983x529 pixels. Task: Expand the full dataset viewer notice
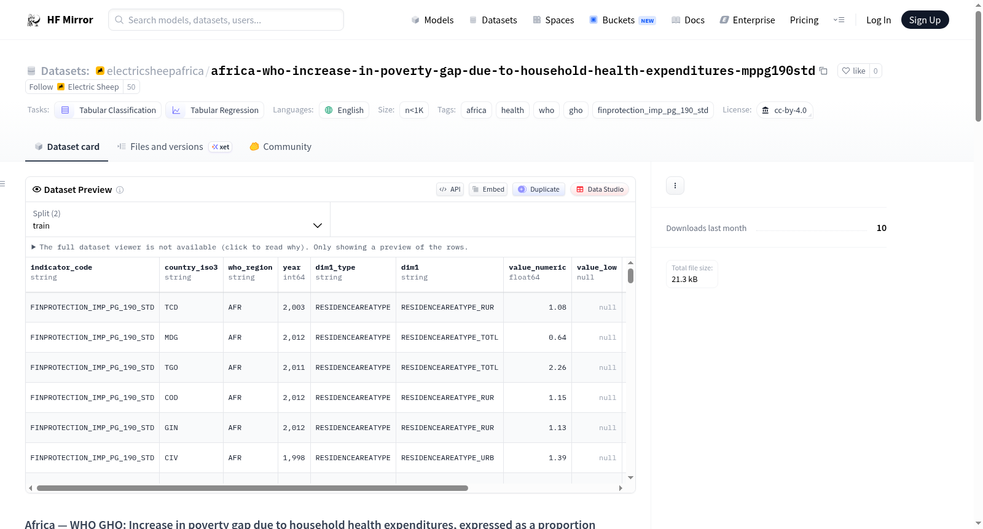249,247
